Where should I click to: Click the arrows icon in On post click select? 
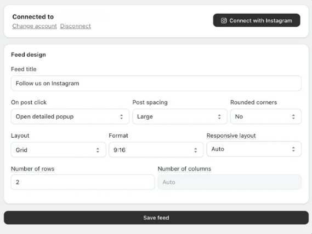[x=121, y=116]
